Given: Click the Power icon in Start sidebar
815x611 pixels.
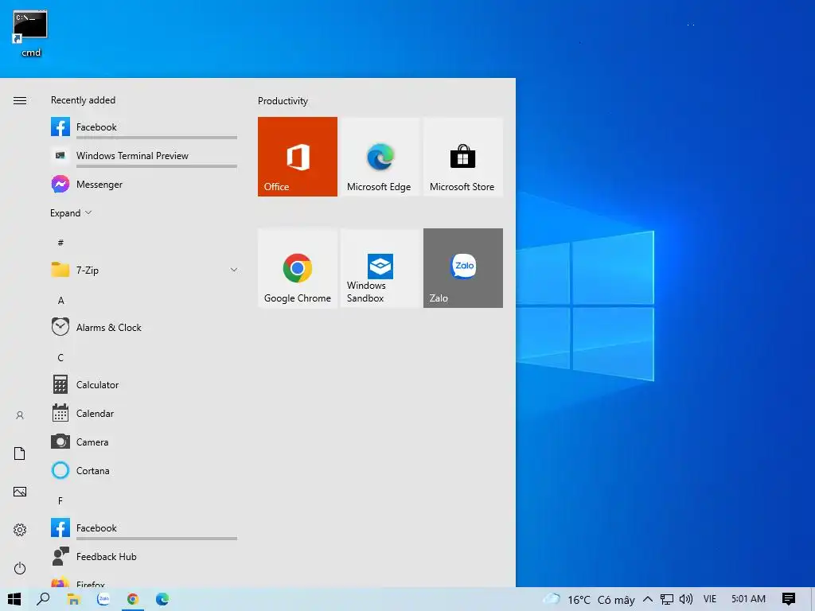Looking at the screenshot, I should (20, 568).
